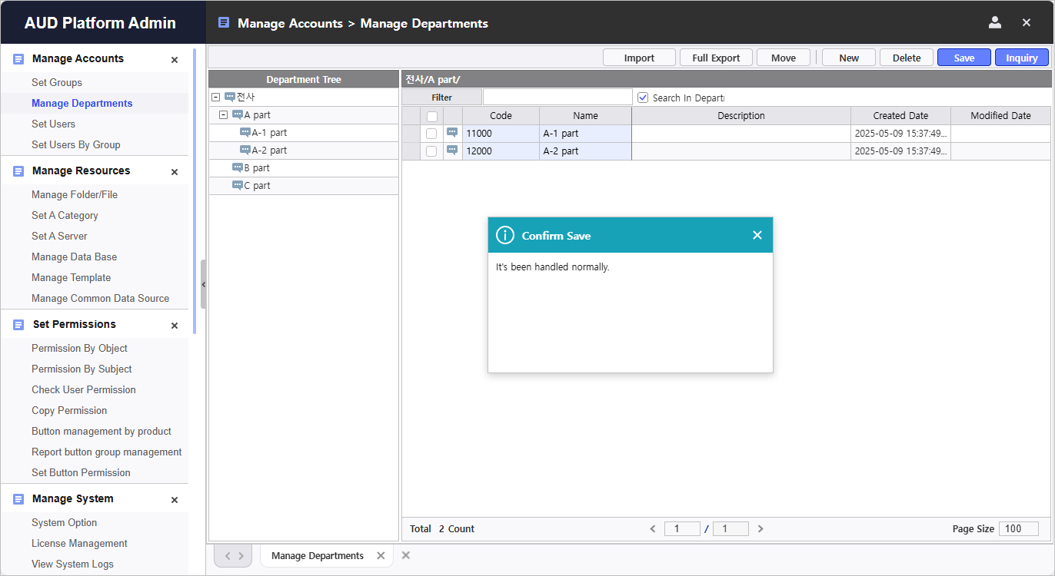Viewport: 1055px width, 576px height.
Task: Click the Delete button
Action: [x=907, y=58]
